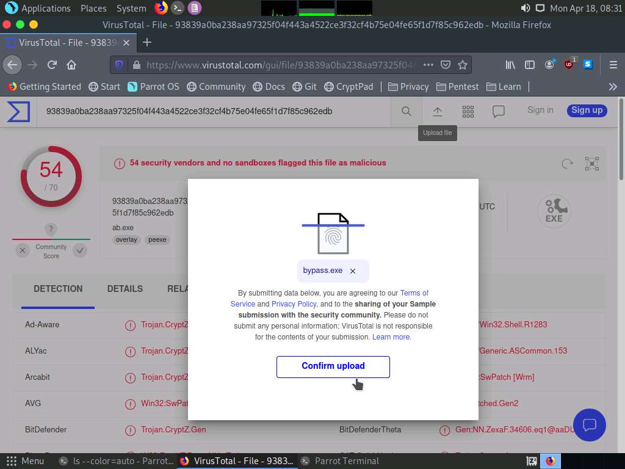
Task: Switch to the DETAILS tab
Action: [125, 289]
